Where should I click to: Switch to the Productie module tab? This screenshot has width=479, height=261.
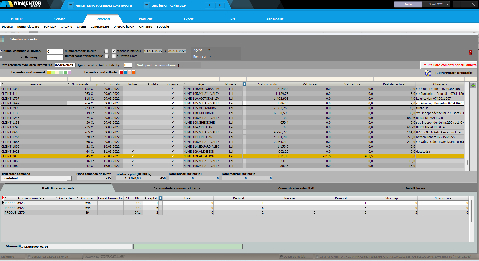146,19
